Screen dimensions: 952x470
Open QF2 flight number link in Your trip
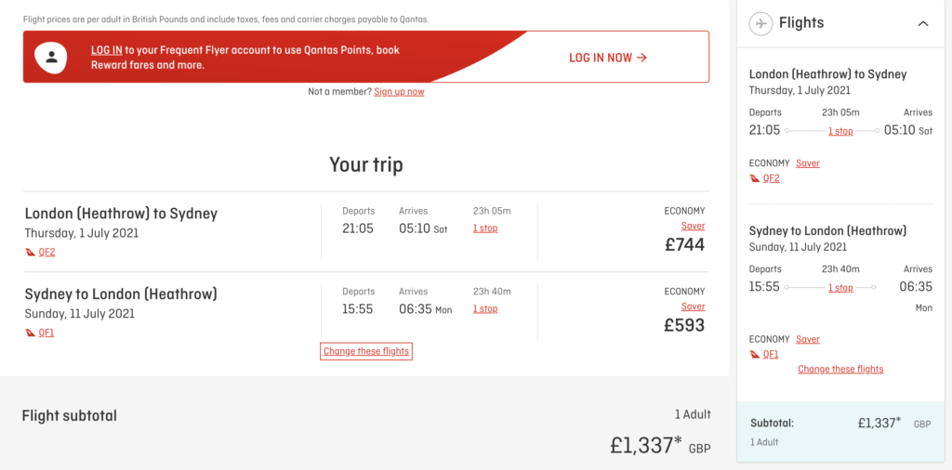(46, 253)
